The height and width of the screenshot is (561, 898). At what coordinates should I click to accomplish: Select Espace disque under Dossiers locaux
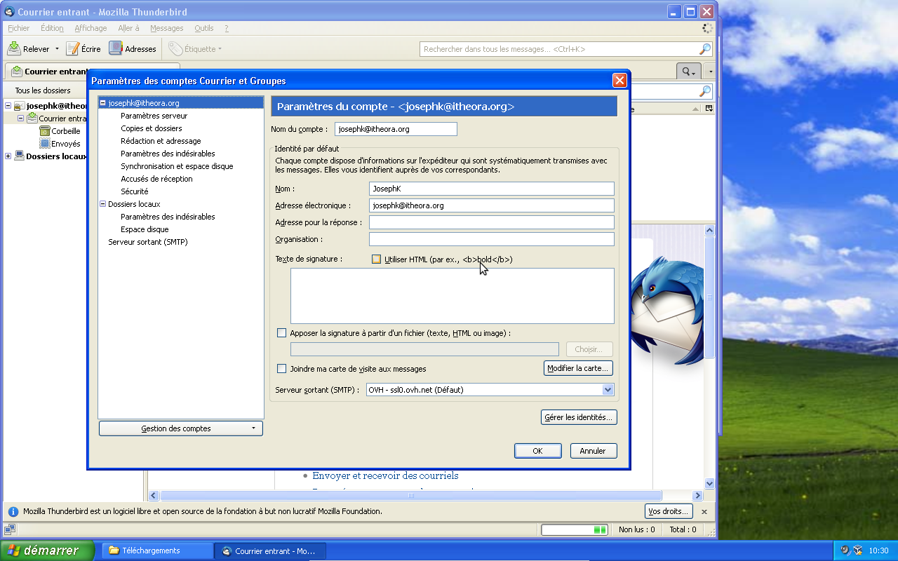pyautogui.click(x=145, y=229)
